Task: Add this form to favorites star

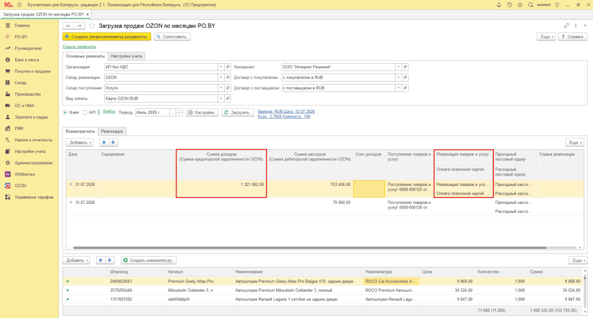Action: point(92,25)
